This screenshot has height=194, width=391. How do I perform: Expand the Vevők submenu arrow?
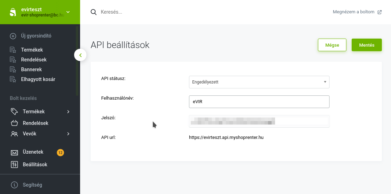pyautogui.click(x=68, y=134)
